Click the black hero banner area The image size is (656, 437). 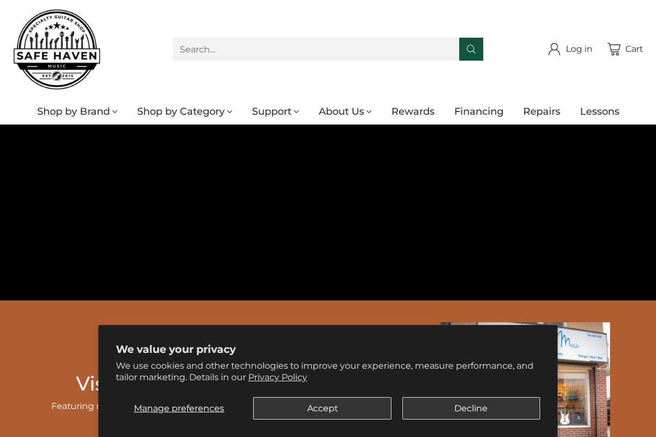[x=328, y=212]
